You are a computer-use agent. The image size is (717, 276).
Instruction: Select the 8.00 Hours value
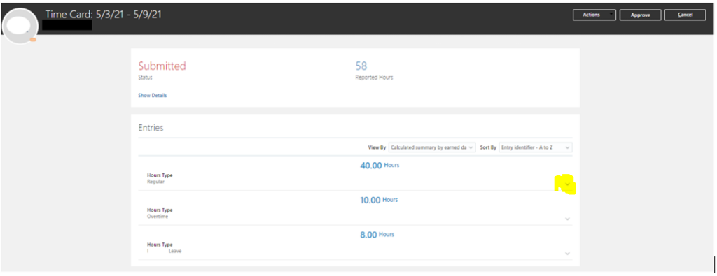click(377, 235)
